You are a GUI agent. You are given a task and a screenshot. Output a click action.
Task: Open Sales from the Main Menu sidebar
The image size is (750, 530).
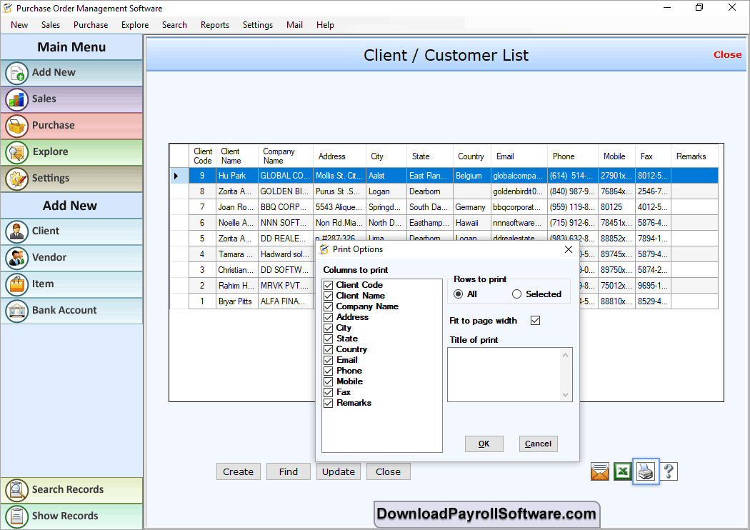(x=71, y=99)
